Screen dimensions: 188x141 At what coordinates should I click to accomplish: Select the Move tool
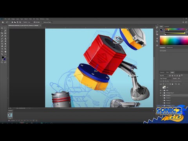(x=2, y=28)
